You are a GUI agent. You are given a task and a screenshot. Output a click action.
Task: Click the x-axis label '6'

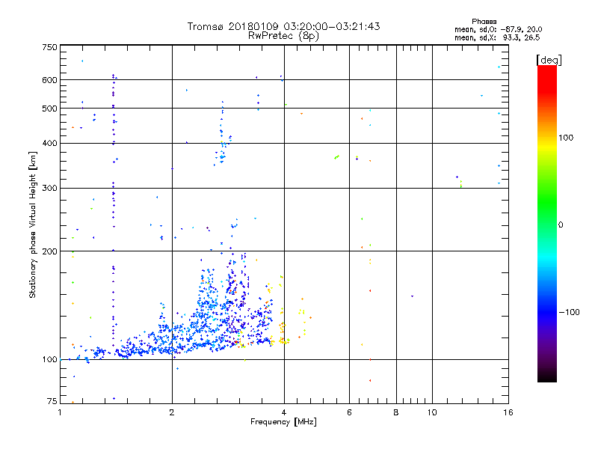click(349, 412)
